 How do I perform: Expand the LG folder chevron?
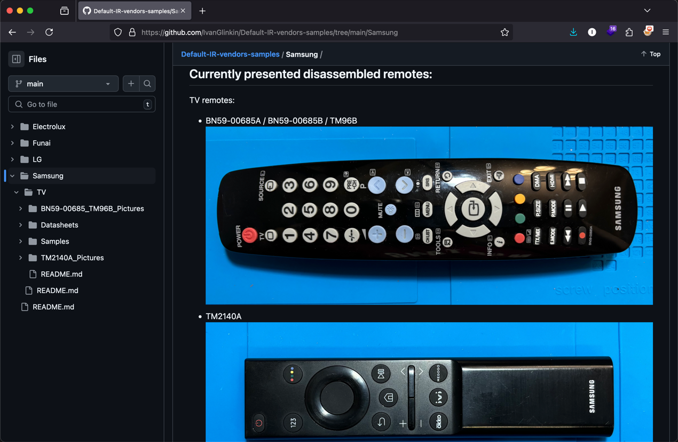coord(12,159)
